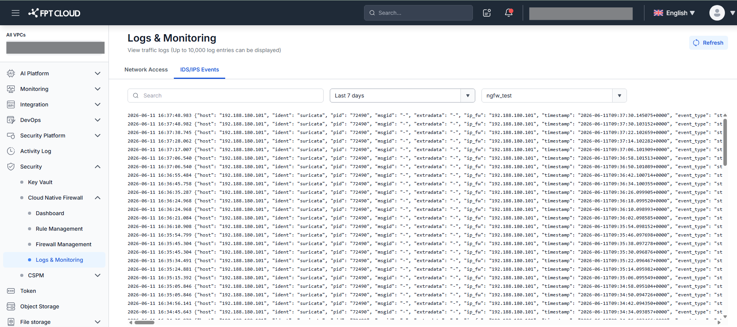The height and width of the screenshot is (327, 737).
Task: Click the scroll-up arrow of log panel
Action: coord(725,115)
